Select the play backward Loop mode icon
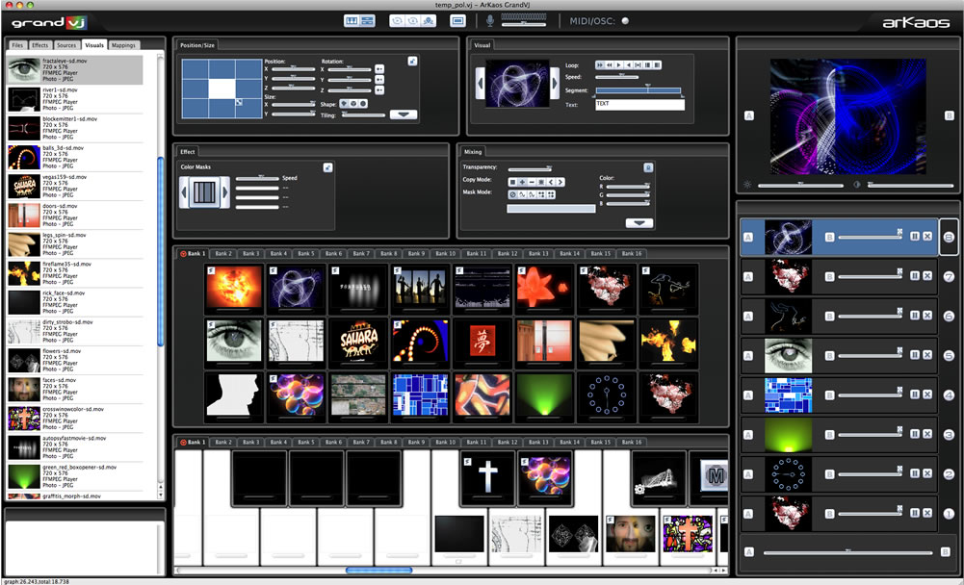This screenshot has width=964, height=585. coord(628,64)
